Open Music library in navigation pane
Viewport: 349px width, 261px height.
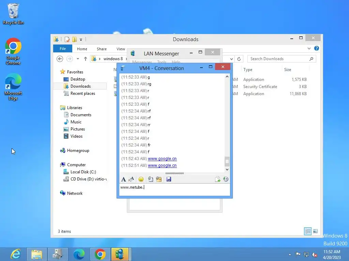point(76,122)
